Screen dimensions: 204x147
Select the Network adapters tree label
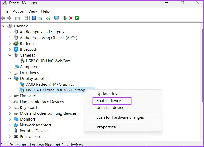[36, 125]
